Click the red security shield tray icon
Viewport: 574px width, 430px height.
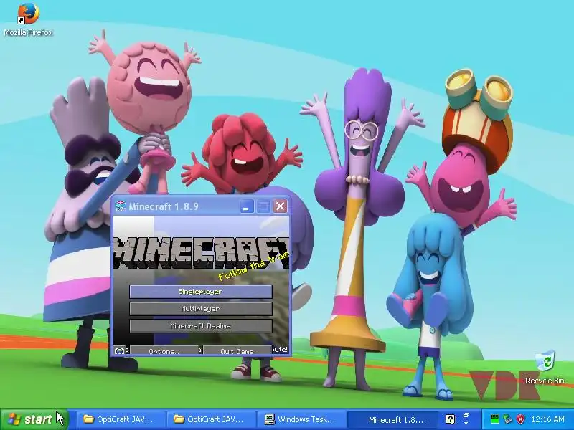[x=520, y=419]
